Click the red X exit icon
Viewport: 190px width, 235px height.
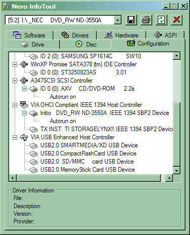(x=176, y=20)
